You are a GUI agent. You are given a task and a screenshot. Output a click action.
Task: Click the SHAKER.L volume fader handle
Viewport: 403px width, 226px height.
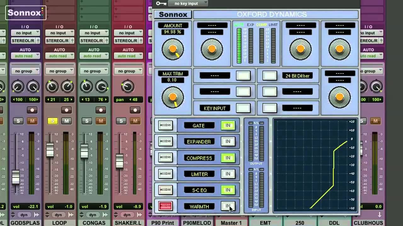point(119,161)
